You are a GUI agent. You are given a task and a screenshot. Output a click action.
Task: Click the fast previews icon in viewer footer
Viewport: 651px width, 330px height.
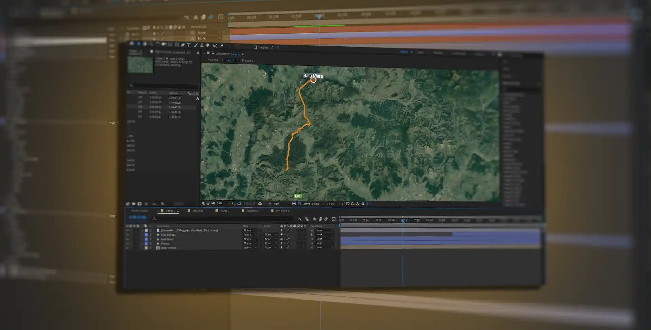(348, 204)
